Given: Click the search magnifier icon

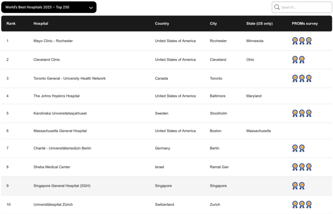Looking at the screenshot, I should [x=277, y=7].
